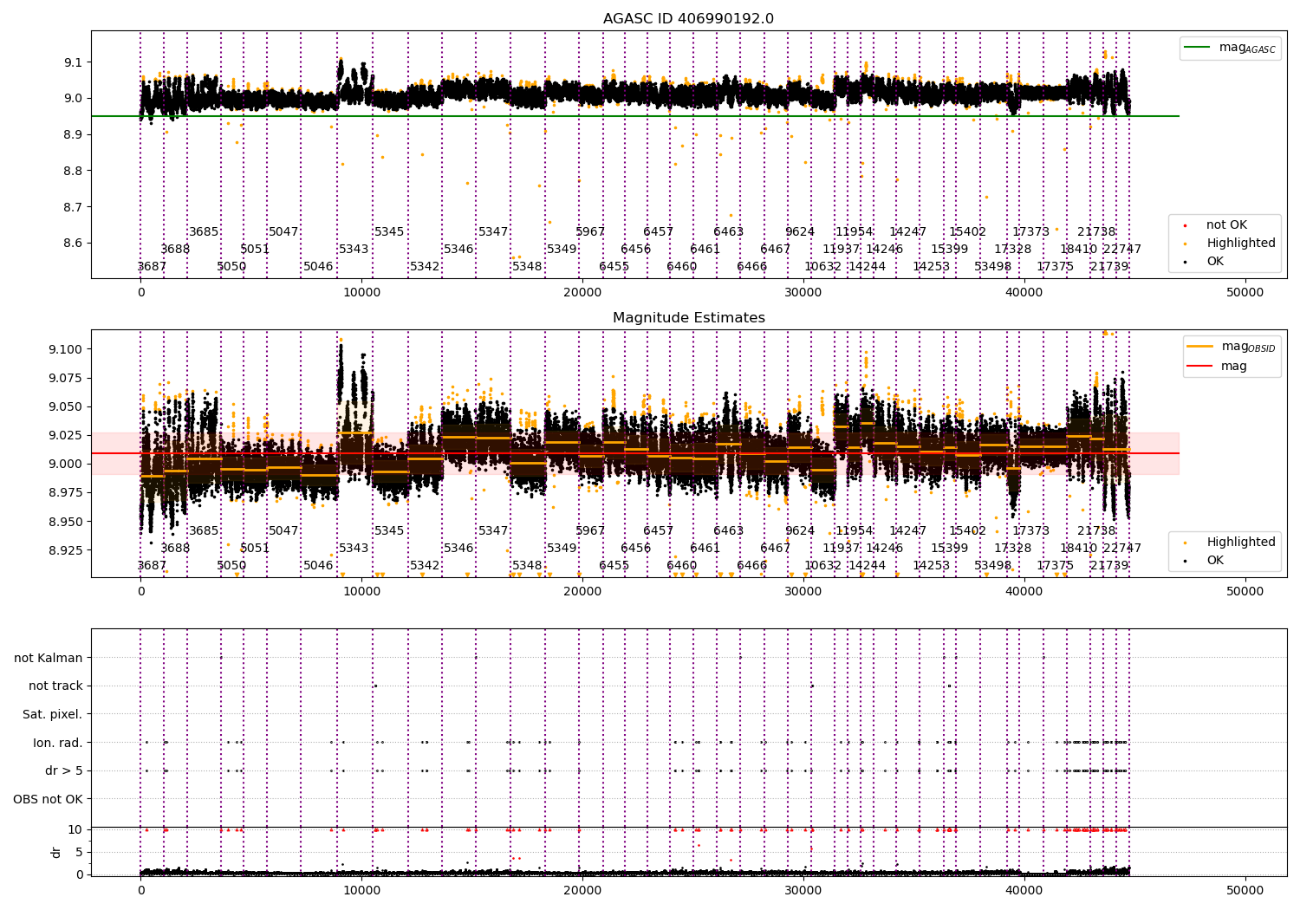Screen dimensions: 1300x910
Task: Click the '8.6' y-axis tick label
Action: 73,244
